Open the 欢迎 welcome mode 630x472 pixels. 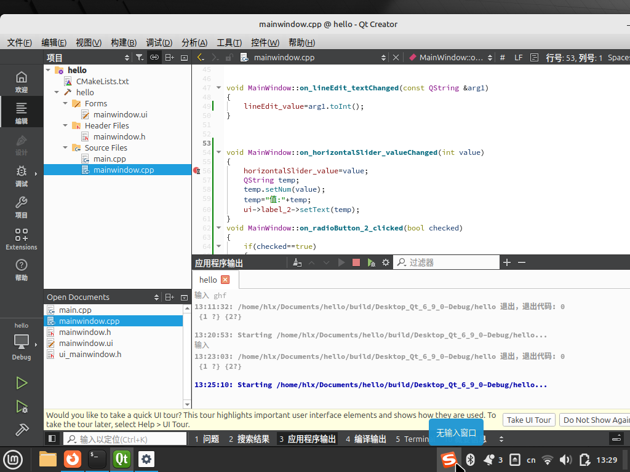[22, 82]
